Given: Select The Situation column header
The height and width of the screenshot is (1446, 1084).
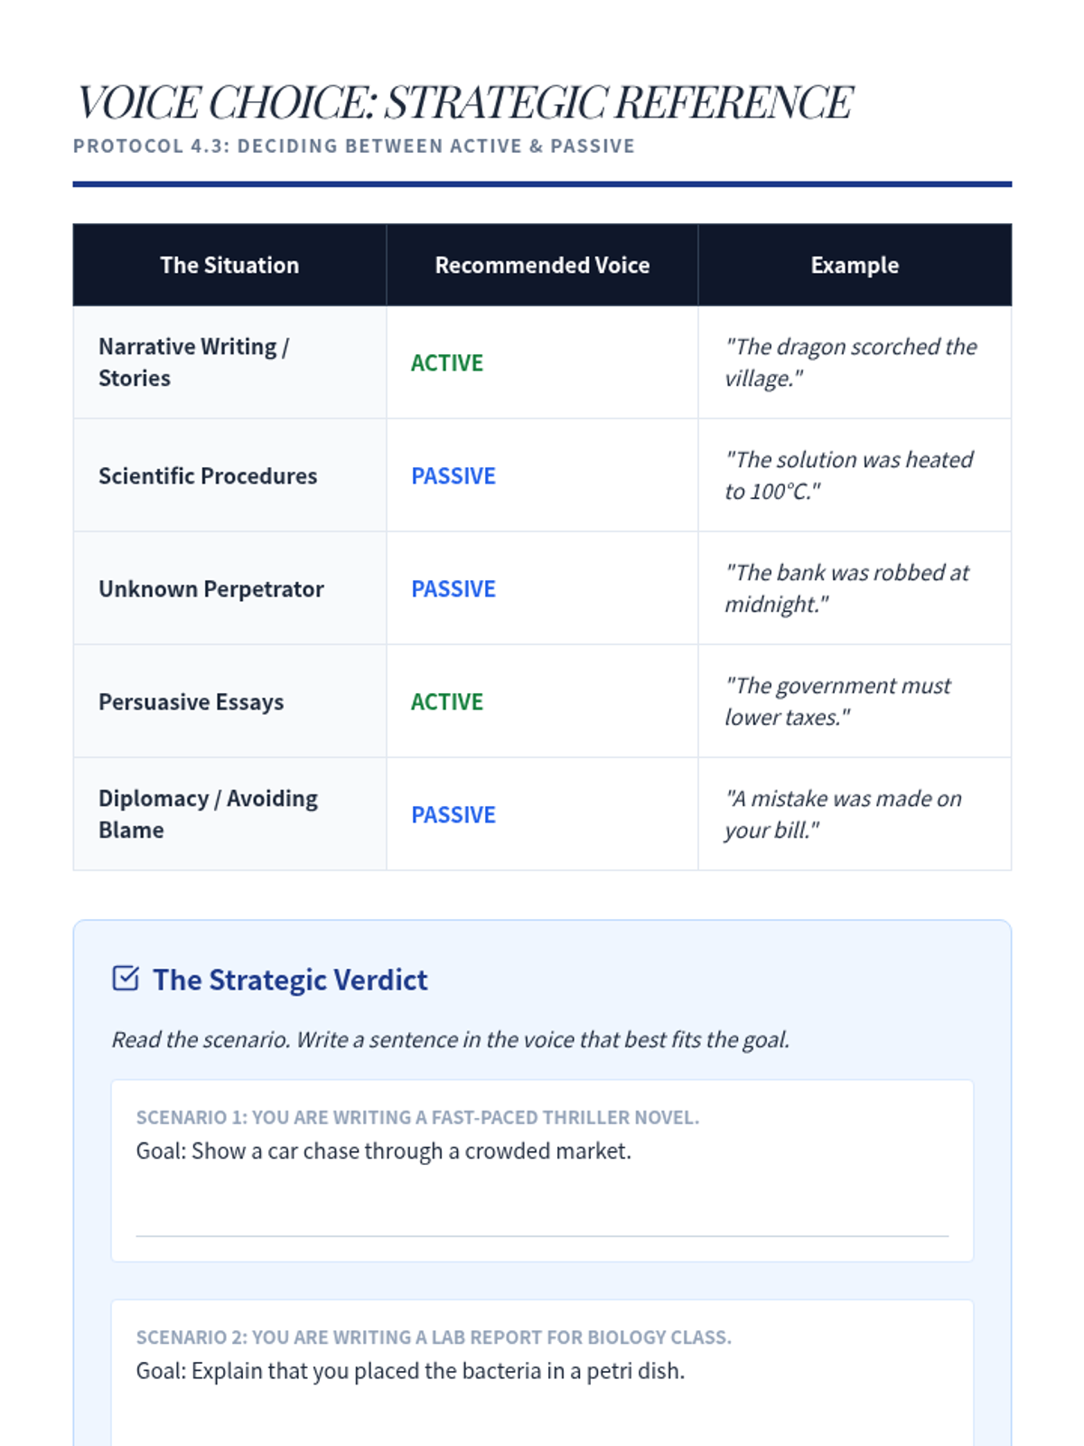Looking at the screenshot, I should [x=229, y=265].
